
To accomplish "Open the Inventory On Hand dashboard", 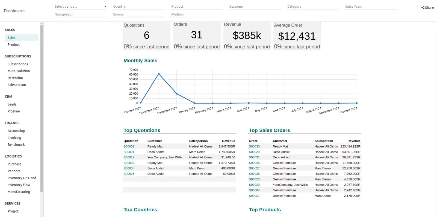I will tap(22, 178).
